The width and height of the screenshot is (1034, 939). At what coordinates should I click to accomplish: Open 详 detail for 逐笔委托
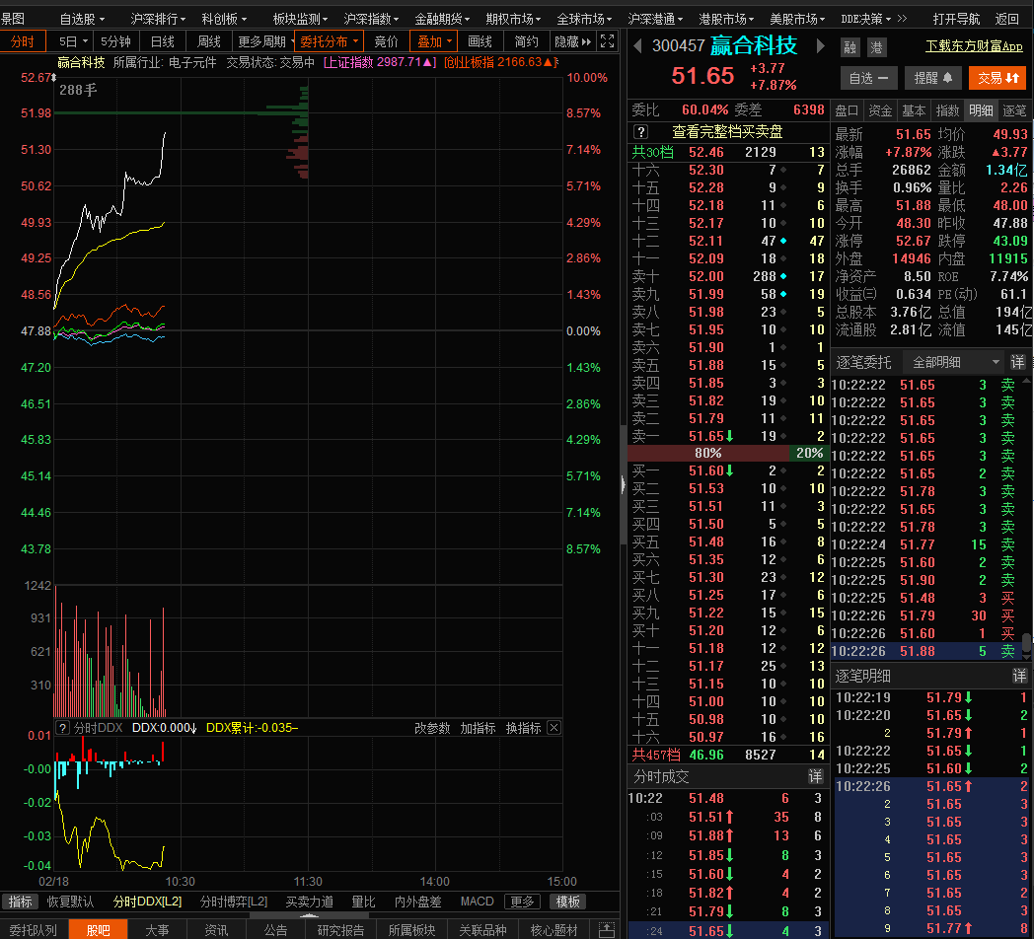[x=1017, y=362]
